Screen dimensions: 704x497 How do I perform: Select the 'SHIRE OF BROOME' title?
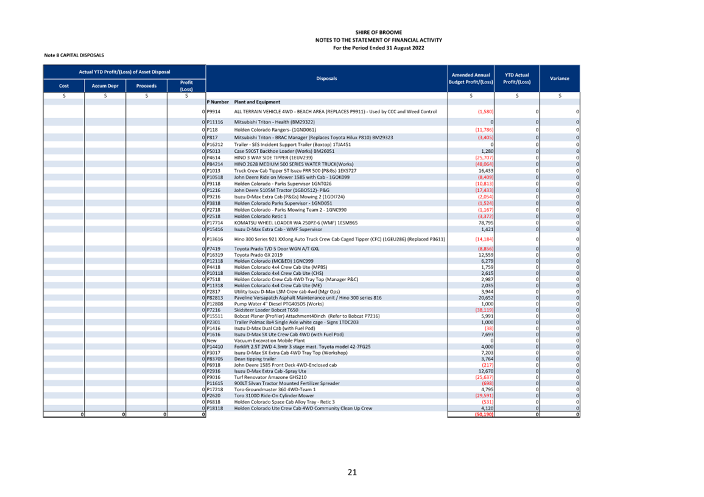[x=378, y=32]
